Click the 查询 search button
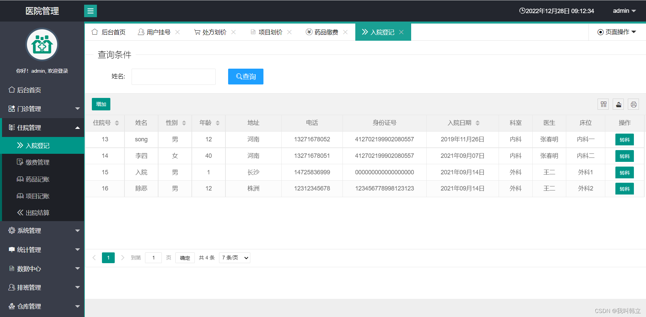The width and height of the screenshot is (646, 317). 246,76
